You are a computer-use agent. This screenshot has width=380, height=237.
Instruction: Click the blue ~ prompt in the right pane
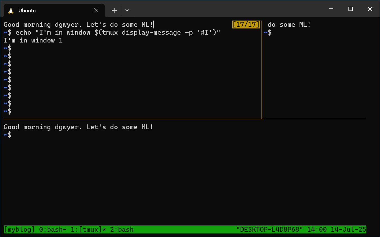point(266,32)
